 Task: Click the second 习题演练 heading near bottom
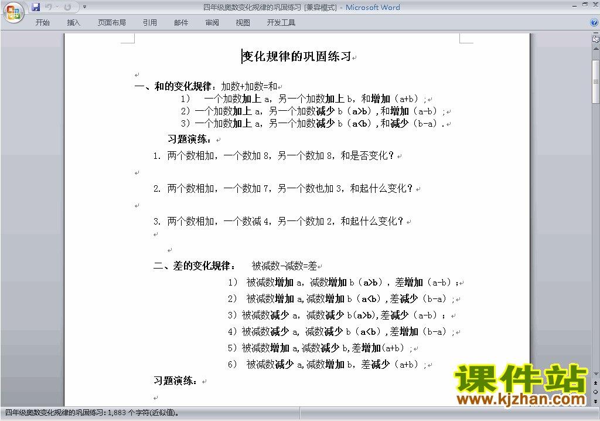click(176, 381)
